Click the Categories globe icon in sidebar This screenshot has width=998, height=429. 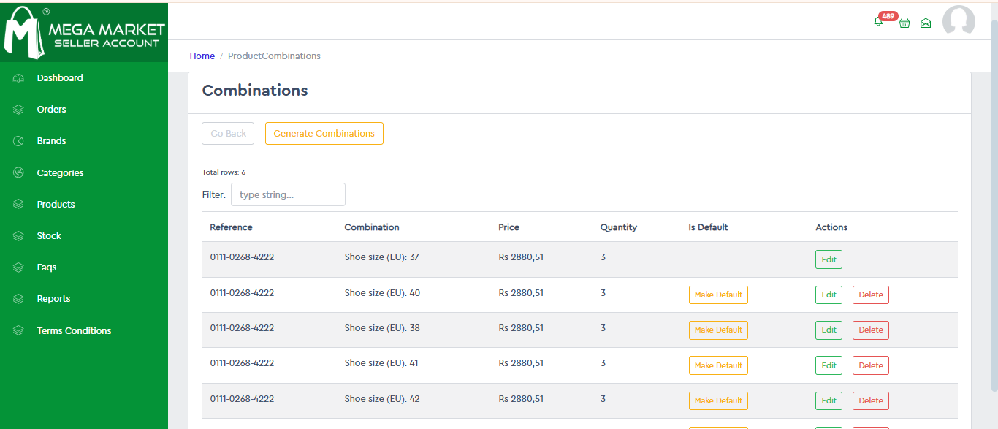19,173
